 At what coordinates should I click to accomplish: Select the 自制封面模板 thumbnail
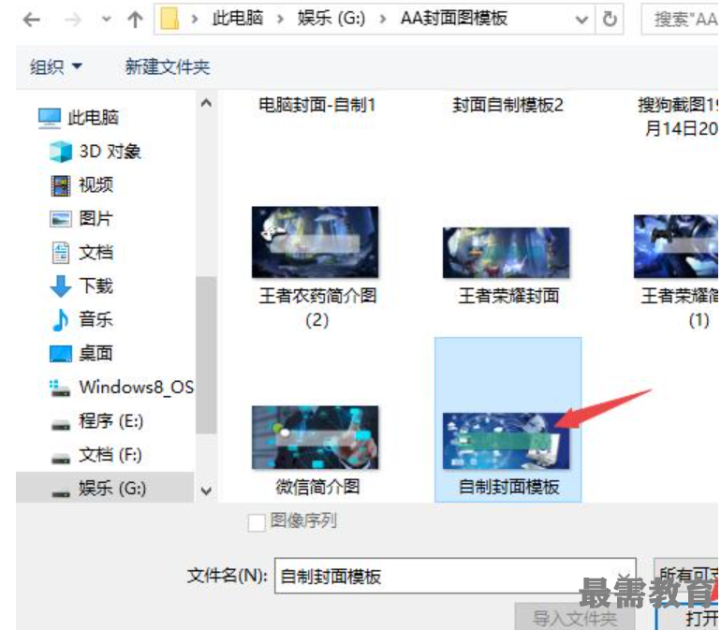(506, 441)
